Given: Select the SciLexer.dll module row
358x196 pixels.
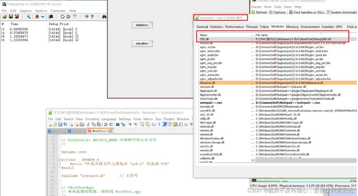Looking at the screenshot, I should coord(278,87).
